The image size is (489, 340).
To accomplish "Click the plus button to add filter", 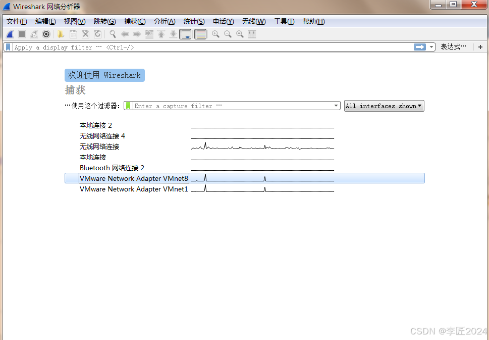I will 480,47.
